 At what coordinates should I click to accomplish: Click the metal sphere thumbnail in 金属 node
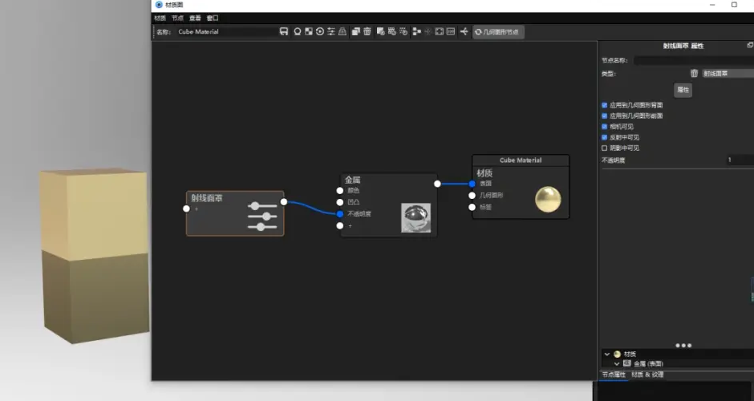(416, 218)
